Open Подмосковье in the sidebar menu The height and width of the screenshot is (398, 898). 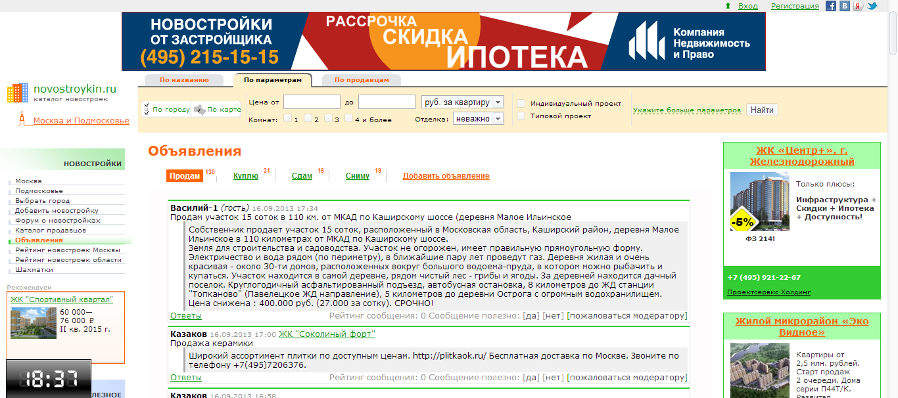click(x=39, y=191)
